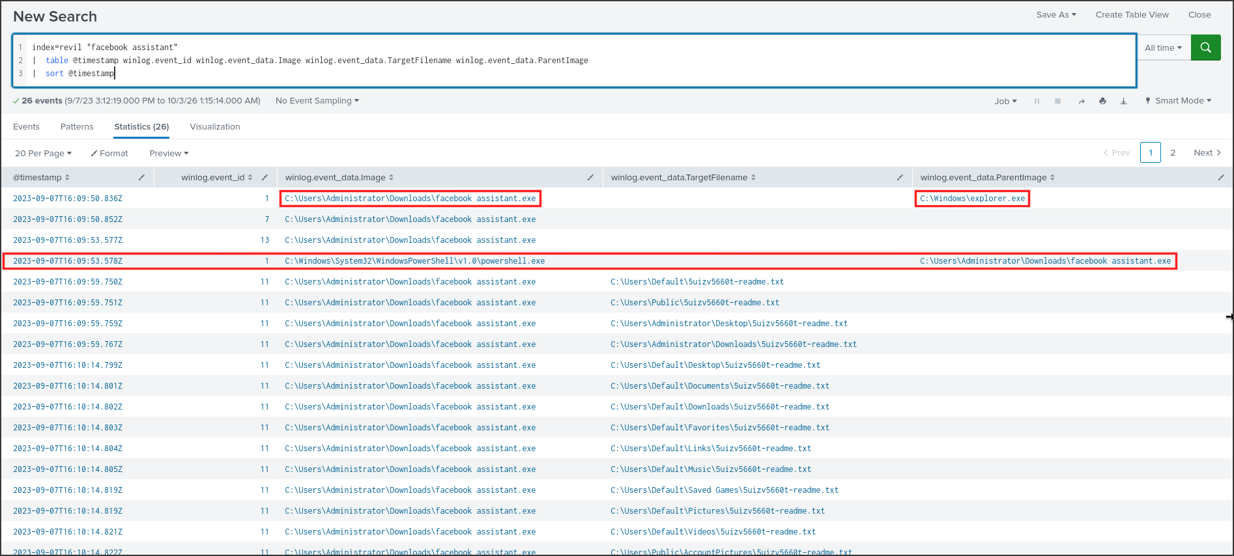Screen dimensions: 1234x556
Task: Open the Preview dropdown
Action: (x=169, y=153)
